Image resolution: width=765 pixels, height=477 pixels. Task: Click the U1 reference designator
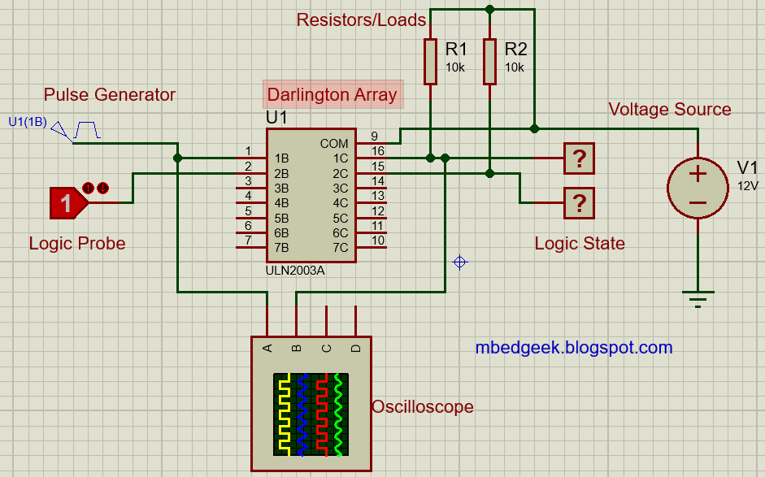tap(276, 118)
